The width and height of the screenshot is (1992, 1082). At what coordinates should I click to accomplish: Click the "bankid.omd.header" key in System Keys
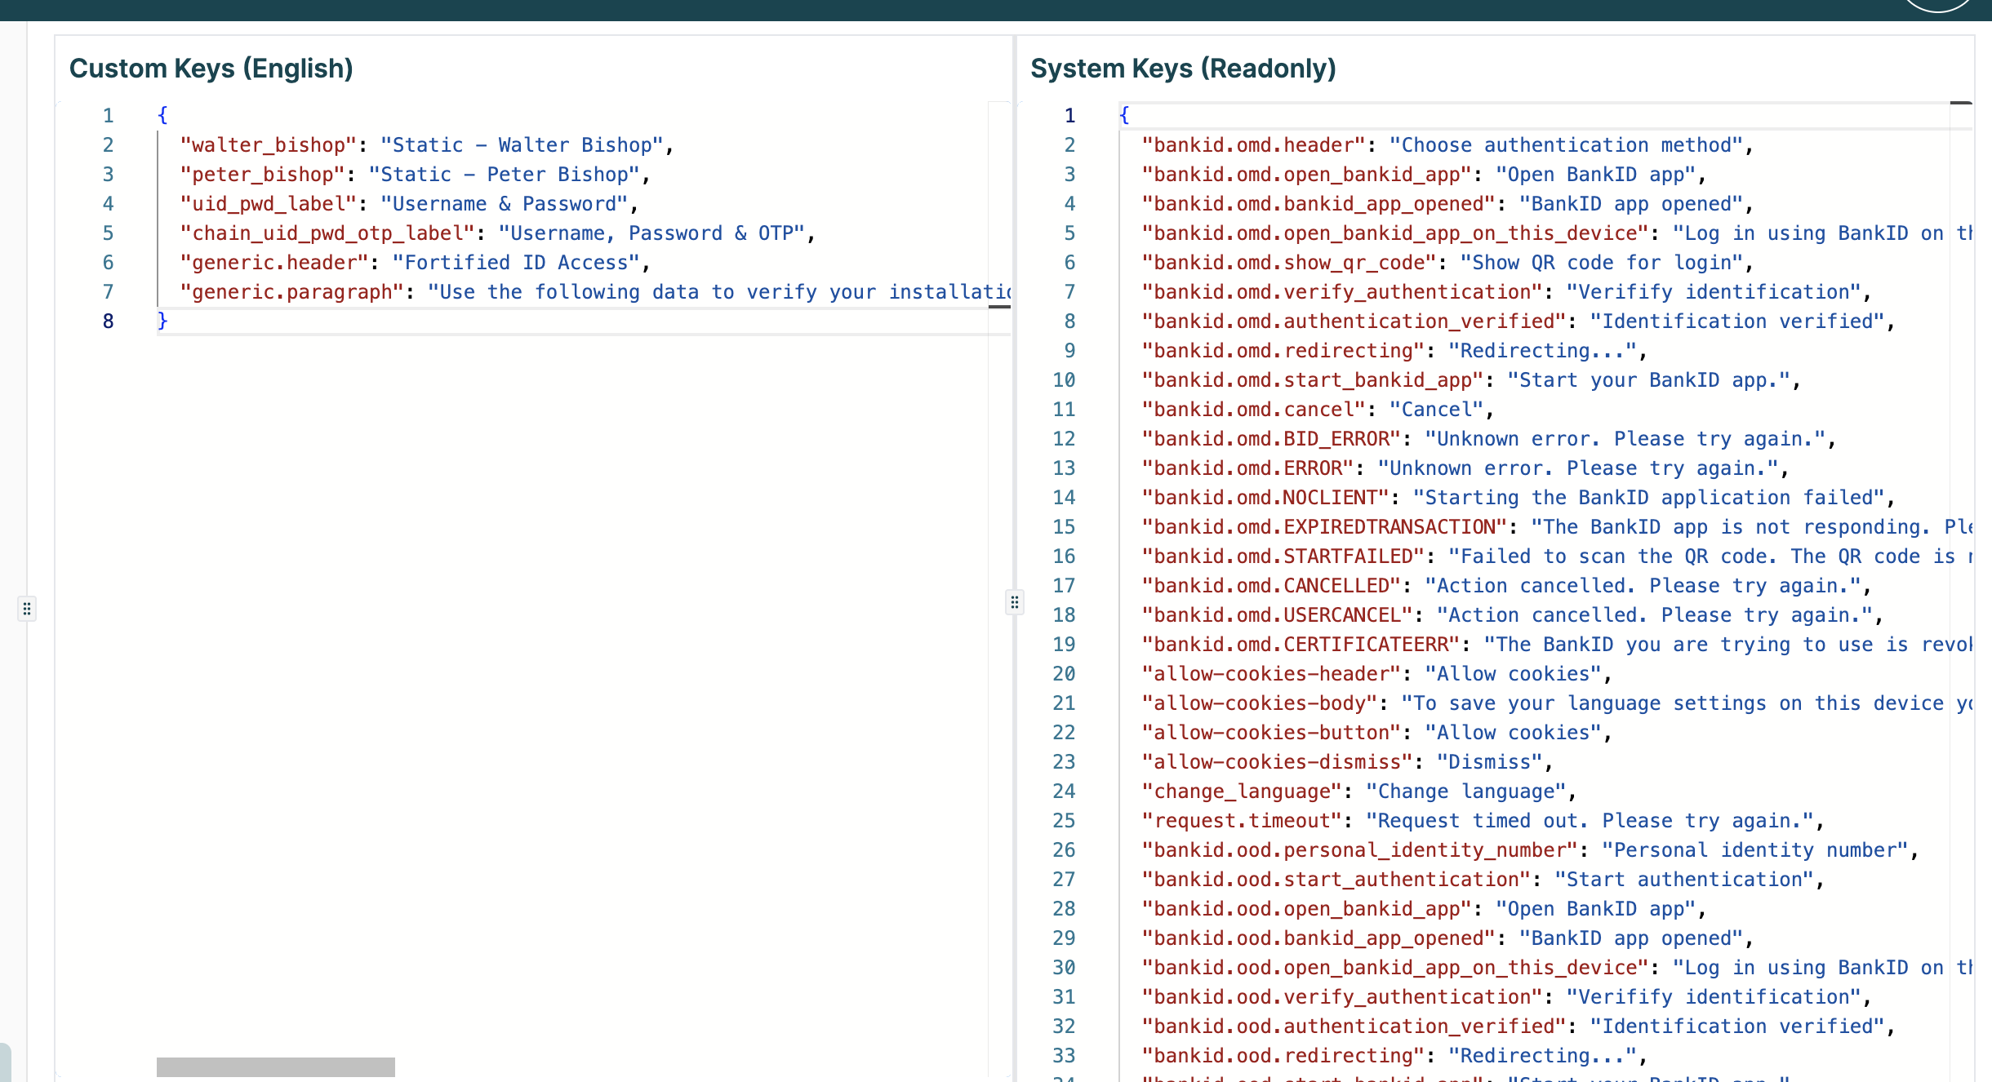tap(1253, 145)
